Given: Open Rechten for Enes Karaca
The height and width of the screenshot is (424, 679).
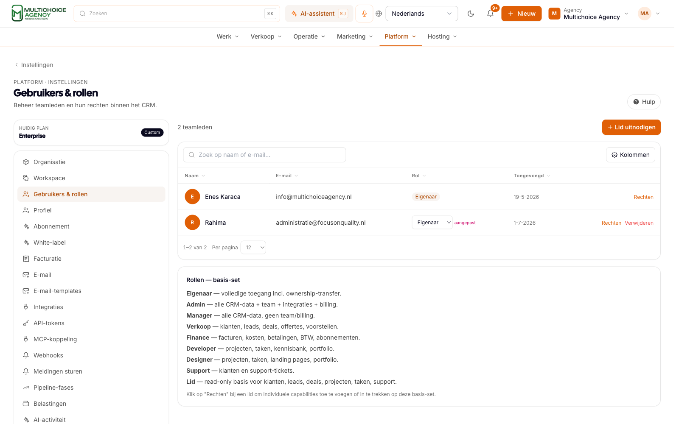Looking at the screenshot, I should point(643,197).
